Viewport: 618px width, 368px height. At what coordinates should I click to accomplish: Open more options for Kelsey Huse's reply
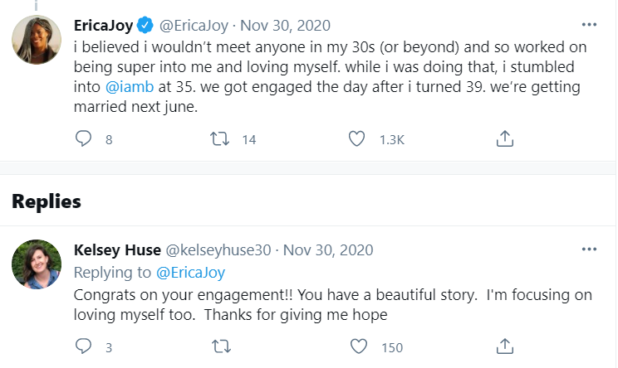point(589,249)
